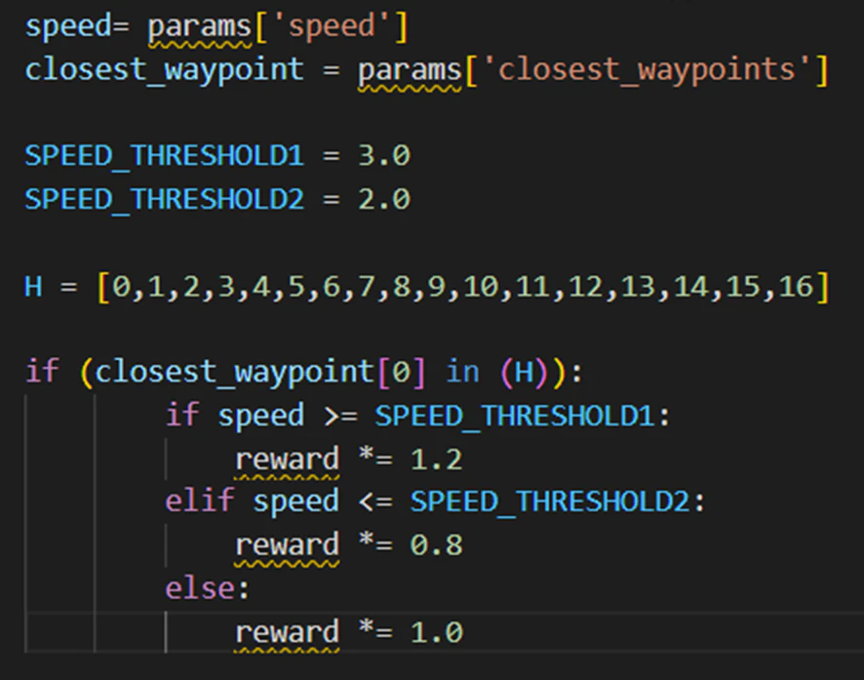
Task: Click the number 10 in list H
Action: coord(481,287)
